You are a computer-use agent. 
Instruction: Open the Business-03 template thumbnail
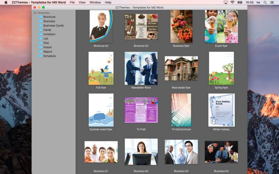(181, 152)
